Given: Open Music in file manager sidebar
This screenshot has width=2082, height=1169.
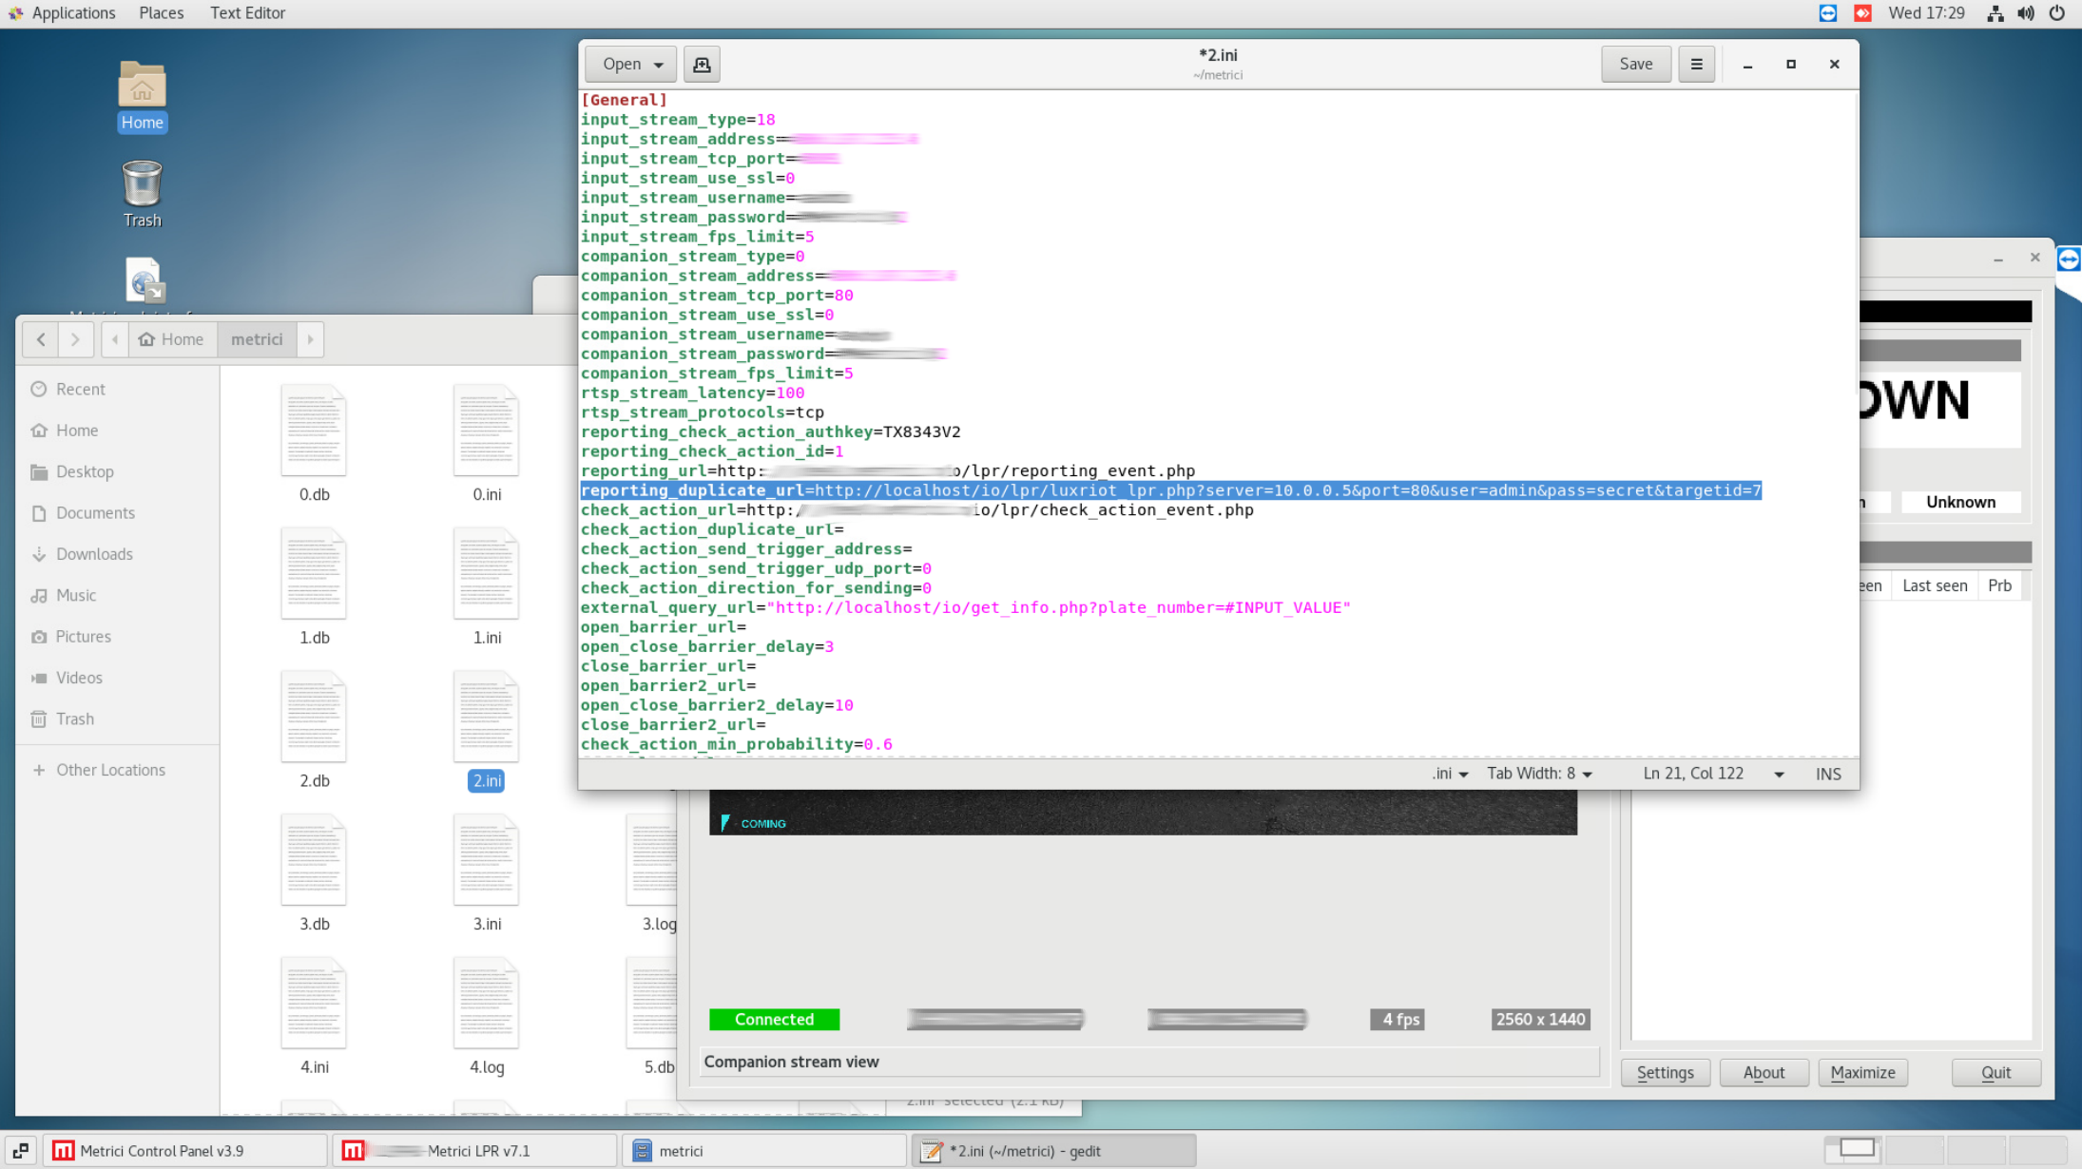Looking at the screenshot, I should (x=75, y=595).
